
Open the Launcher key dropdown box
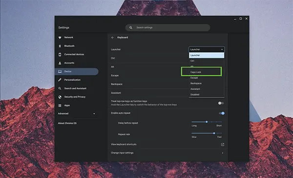point(207,49)
